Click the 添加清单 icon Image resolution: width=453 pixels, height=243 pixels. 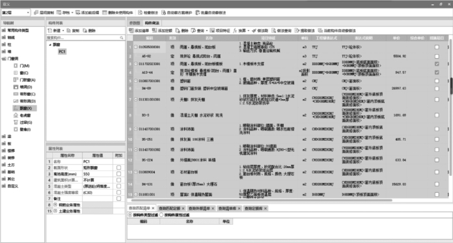click(131, 31)
